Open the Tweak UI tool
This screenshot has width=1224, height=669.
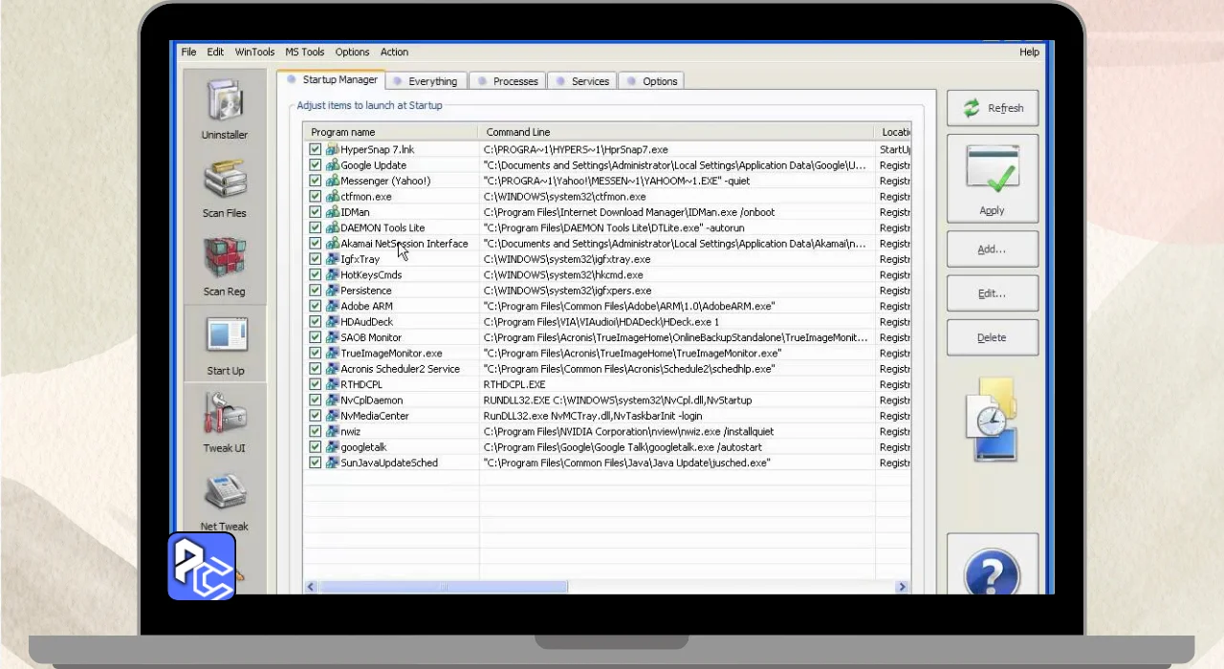[x=225, y=416]
